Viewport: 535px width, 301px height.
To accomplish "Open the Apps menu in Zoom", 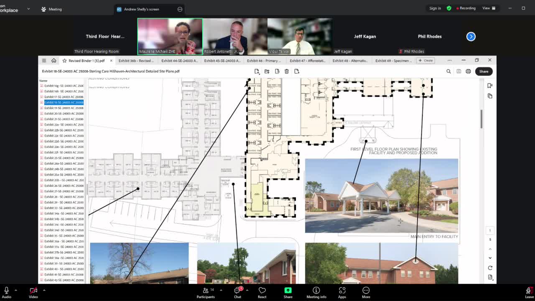I will coord(342,292).
